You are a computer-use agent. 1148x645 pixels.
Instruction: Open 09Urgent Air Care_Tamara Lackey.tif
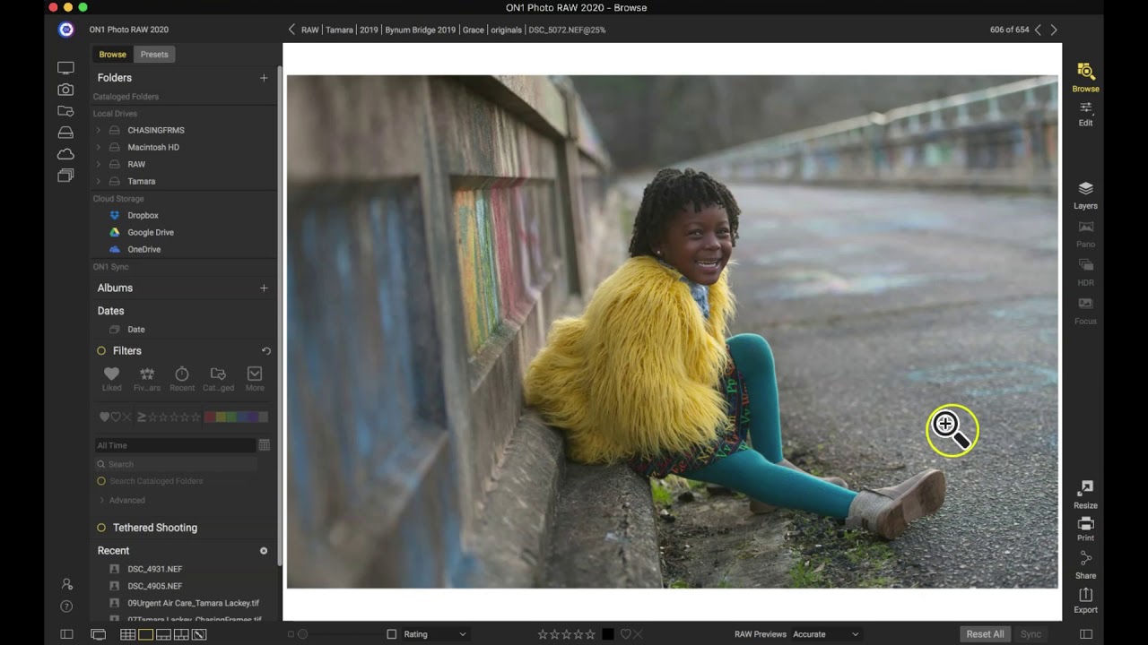[x=193, y=603]
